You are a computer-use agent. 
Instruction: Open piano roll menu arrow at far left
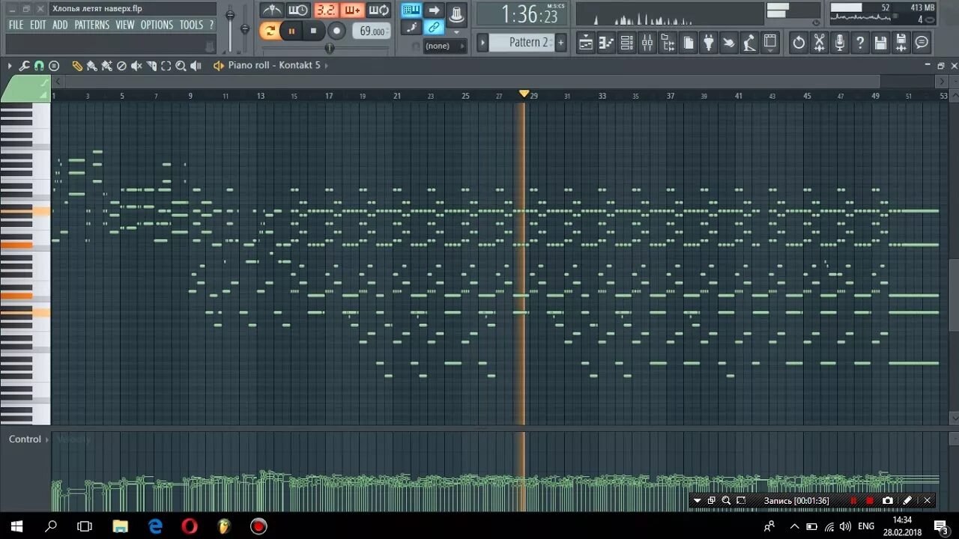pyautogui.click(x=10, y=66)
